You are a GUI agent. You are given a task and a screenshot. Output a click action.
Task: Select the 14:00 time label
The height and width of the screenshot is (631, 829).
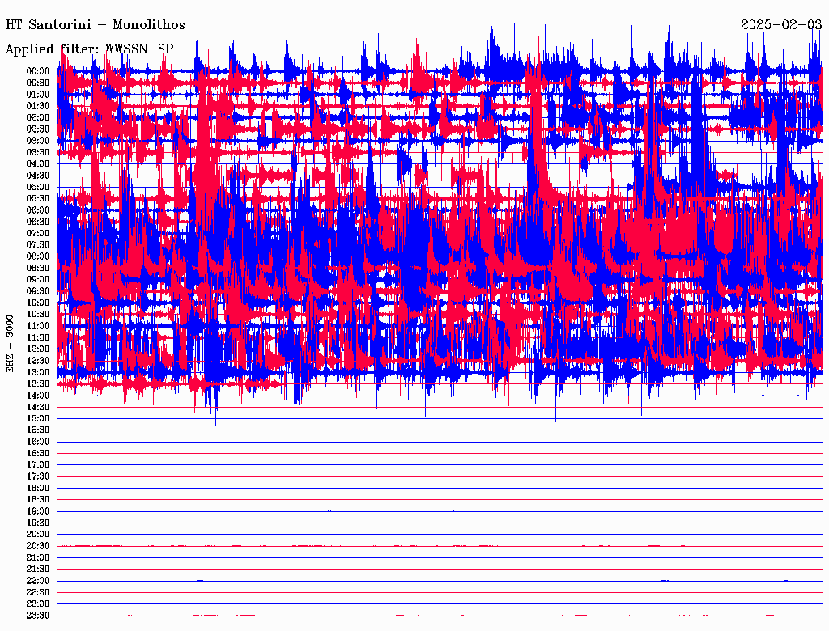(38, 396)
